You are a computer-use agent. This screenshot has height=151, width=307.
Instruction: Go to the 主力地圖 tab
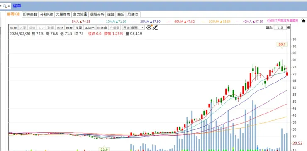(x=80, y=15)
